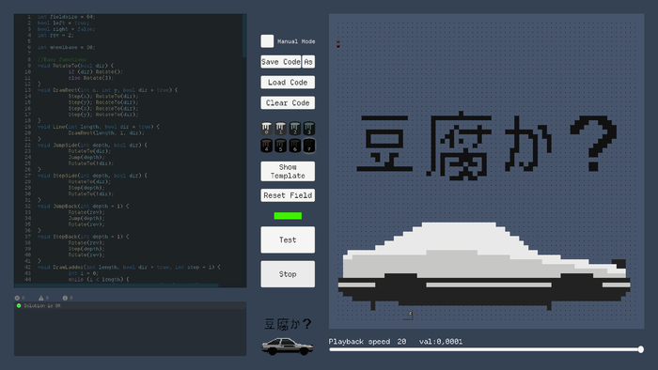Halt execution with the Stop button

pos(288,274)
